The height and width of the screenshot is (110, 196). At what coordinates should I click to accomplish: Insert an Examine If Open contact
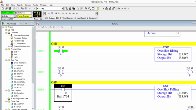coord(59,13)
